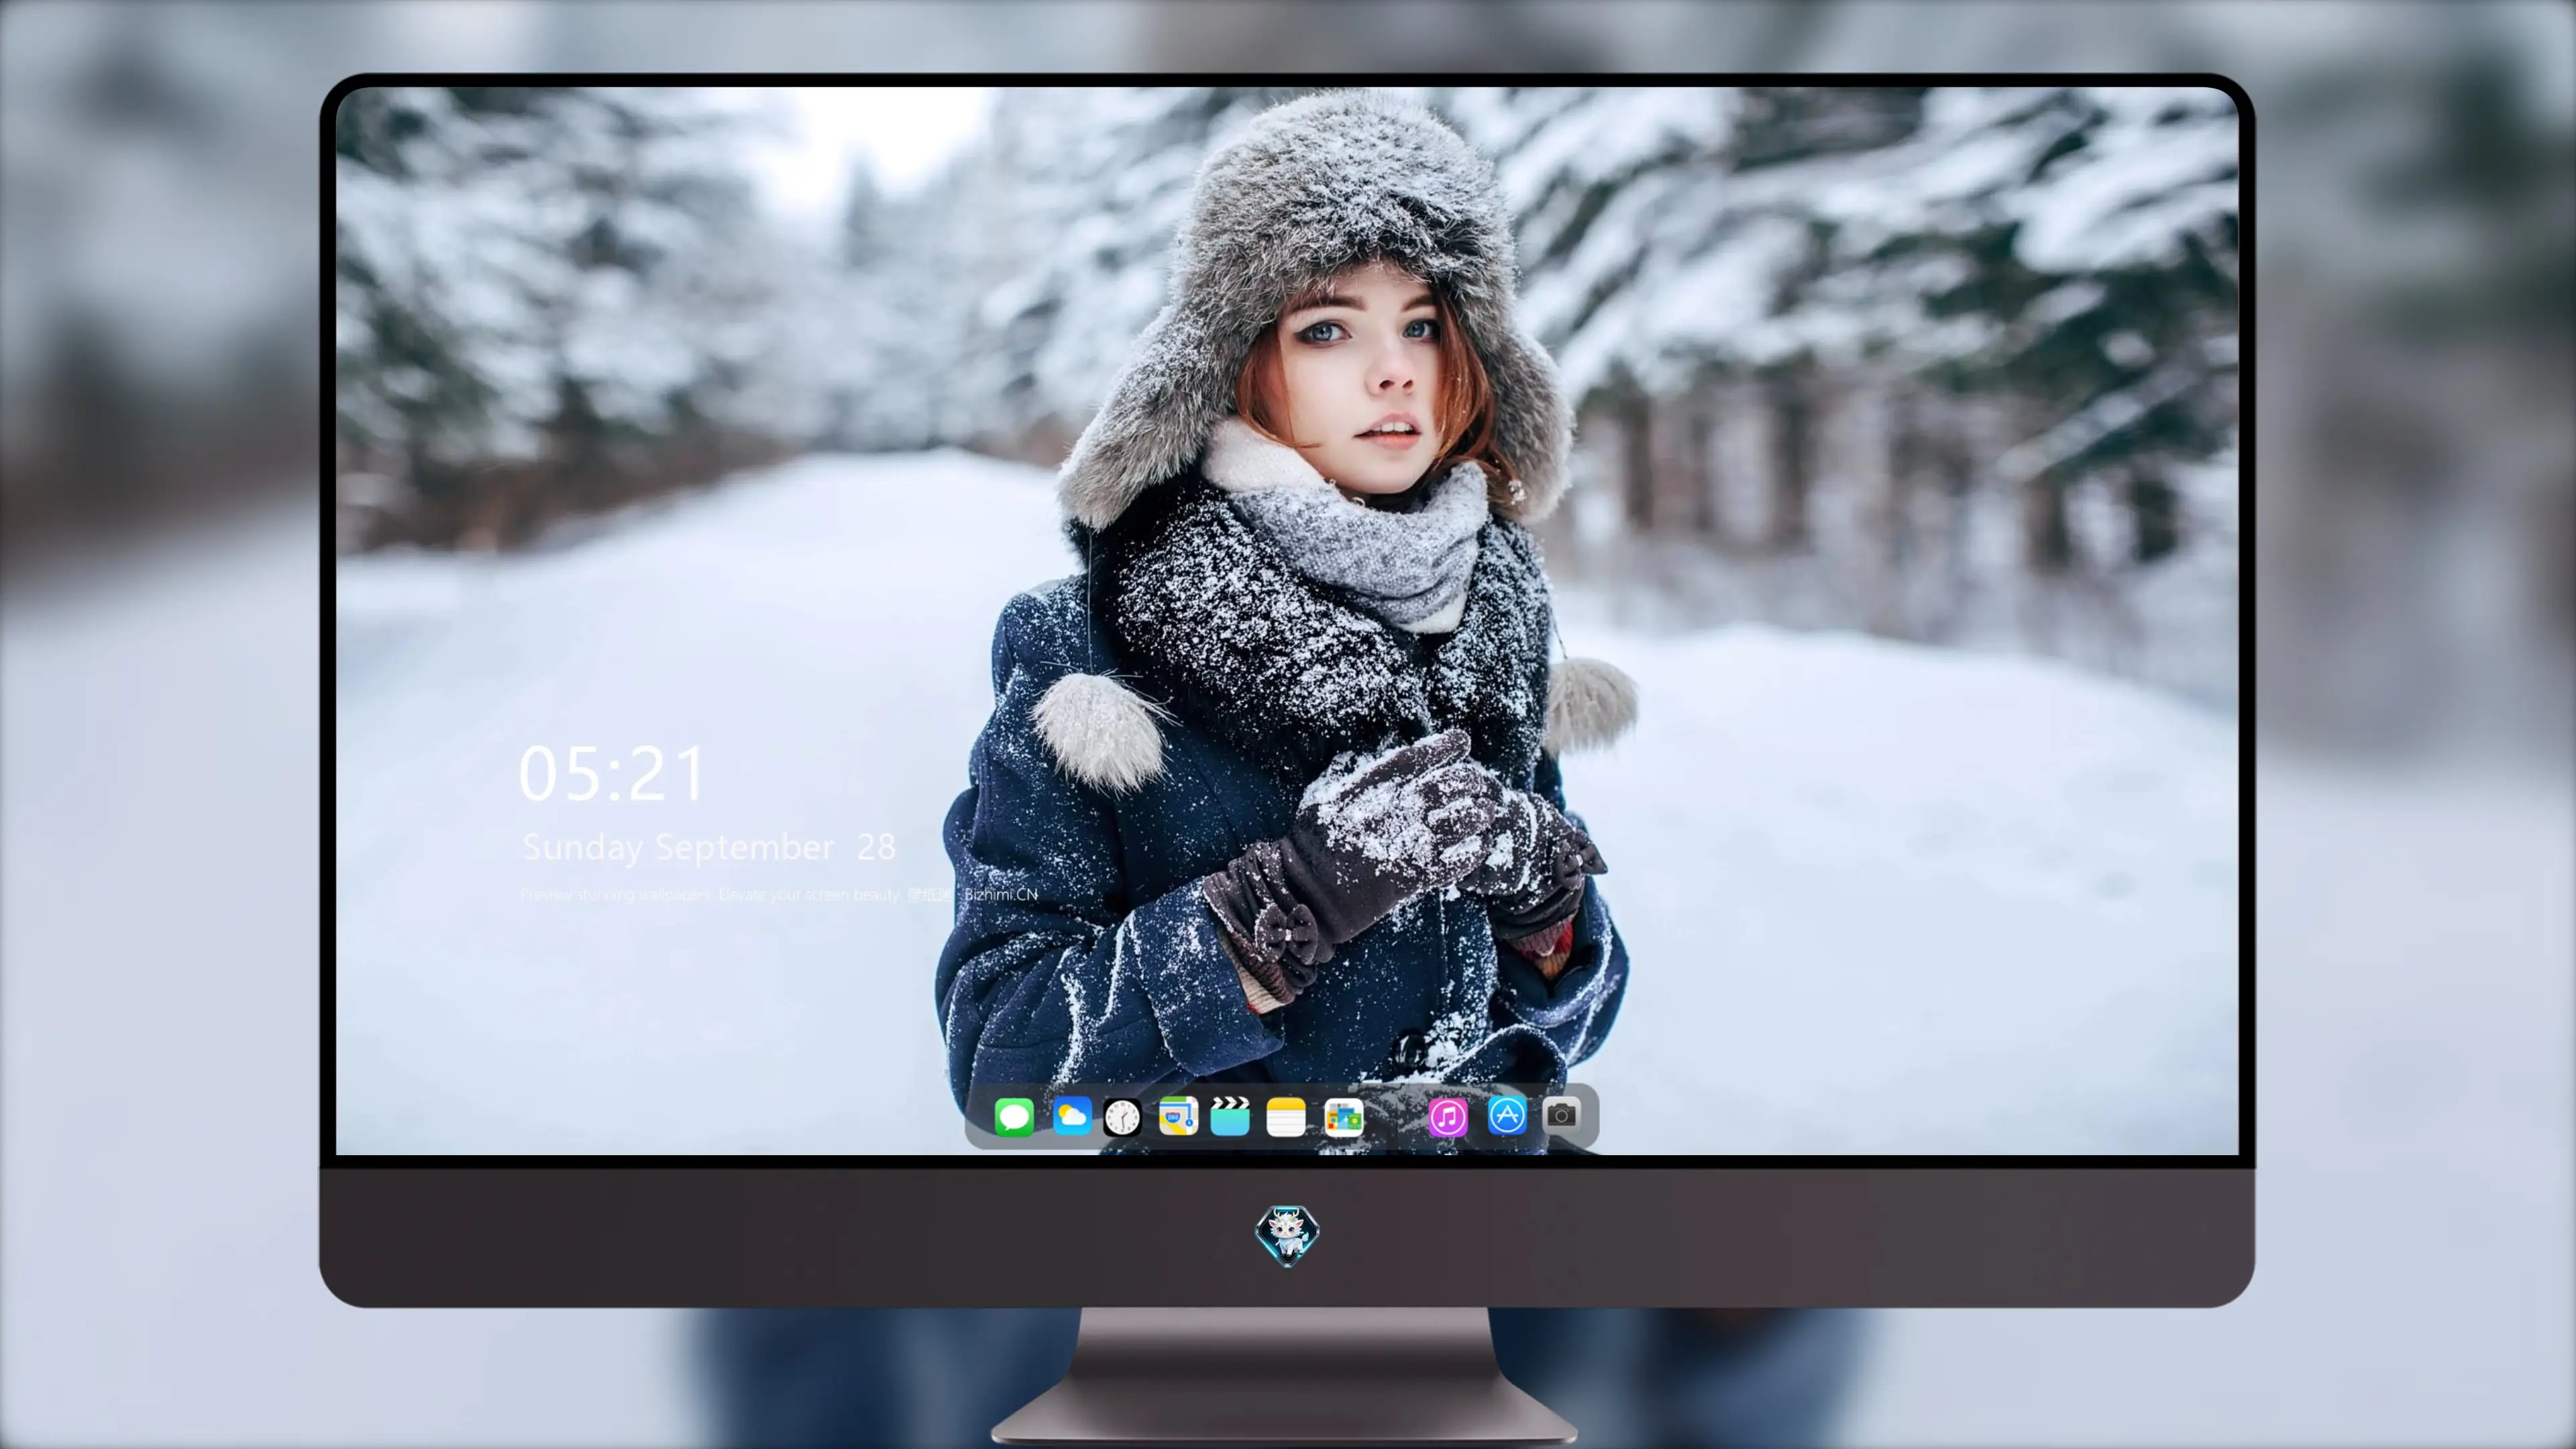
Task: Open the Clock app in the dock
Action: click(1122, 1117)
